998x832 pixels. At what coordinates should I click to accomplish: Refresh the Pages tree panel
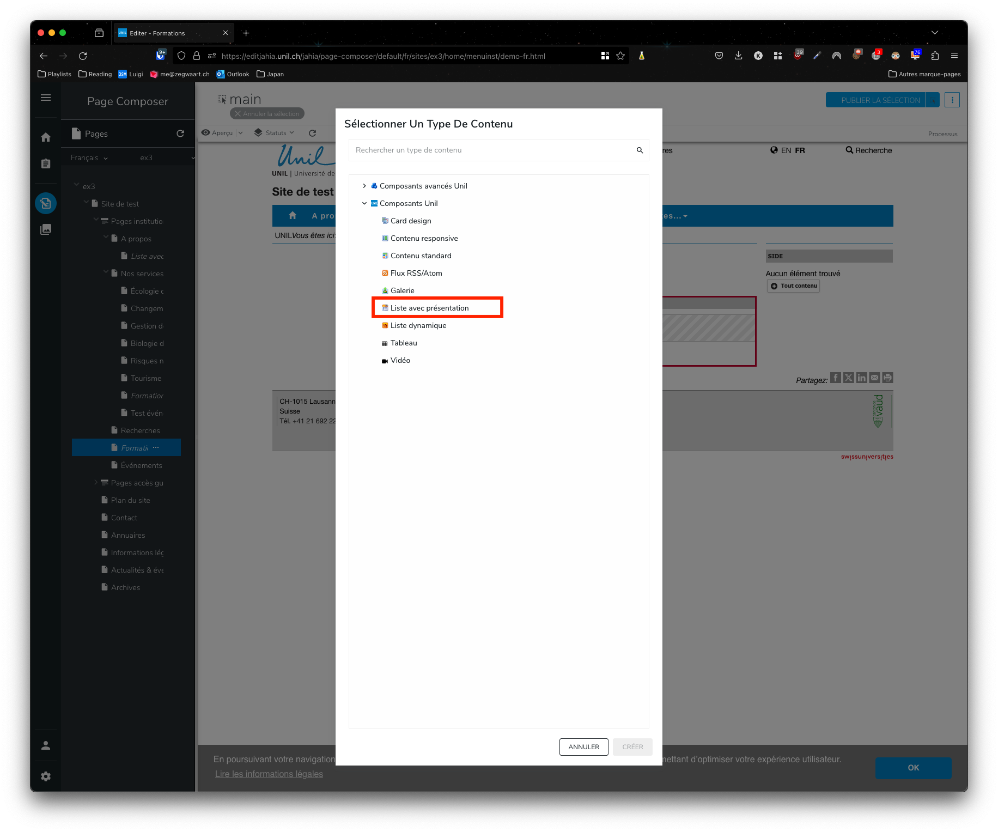point(180,133)
